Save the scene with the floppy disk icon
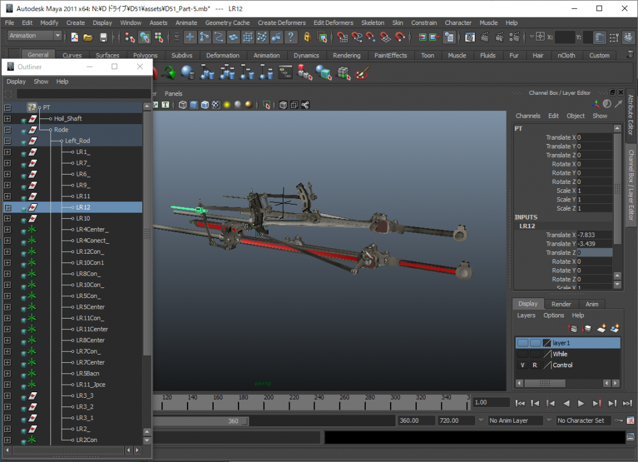The width and height of the screenshot is (638, 462). [x=103, y=37]
